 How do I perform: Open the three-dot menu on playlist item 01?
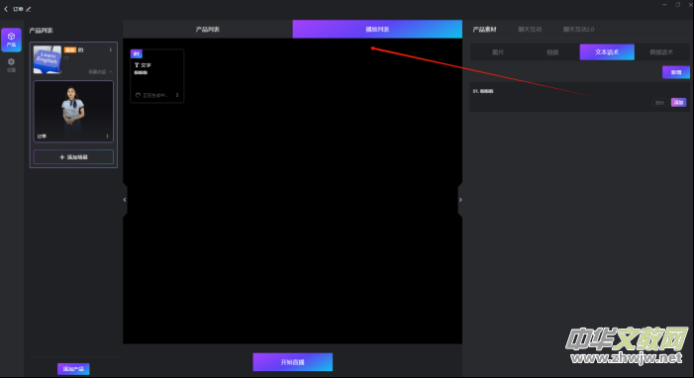pyautogui.click(x=177, y=95)
